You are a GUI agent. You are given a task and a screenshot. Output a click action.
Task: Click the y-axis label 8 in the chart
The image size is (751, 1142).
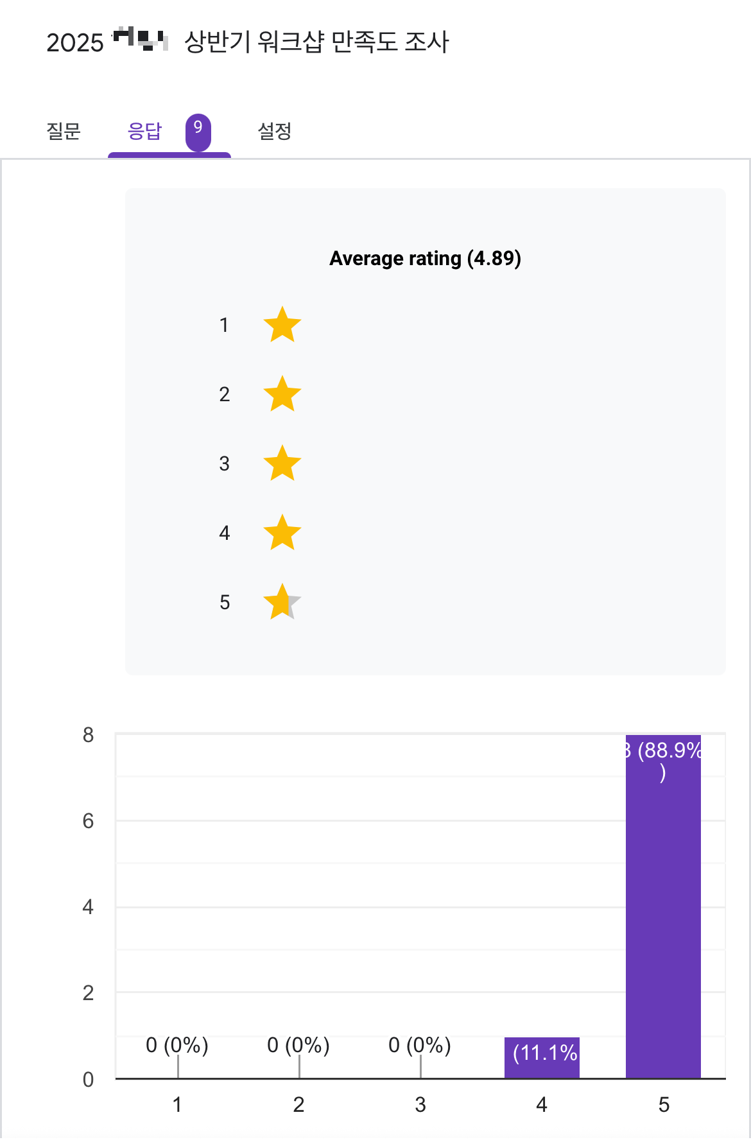click(88, 735)
